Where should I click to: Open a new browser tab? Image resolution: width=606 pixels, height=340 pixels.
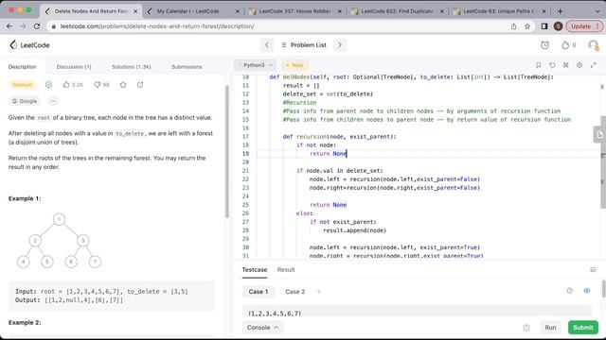pos(560,11)
